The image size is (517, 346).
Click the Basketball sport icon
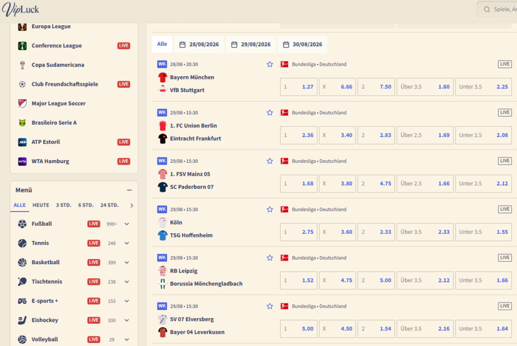click(x=22, y=262)
